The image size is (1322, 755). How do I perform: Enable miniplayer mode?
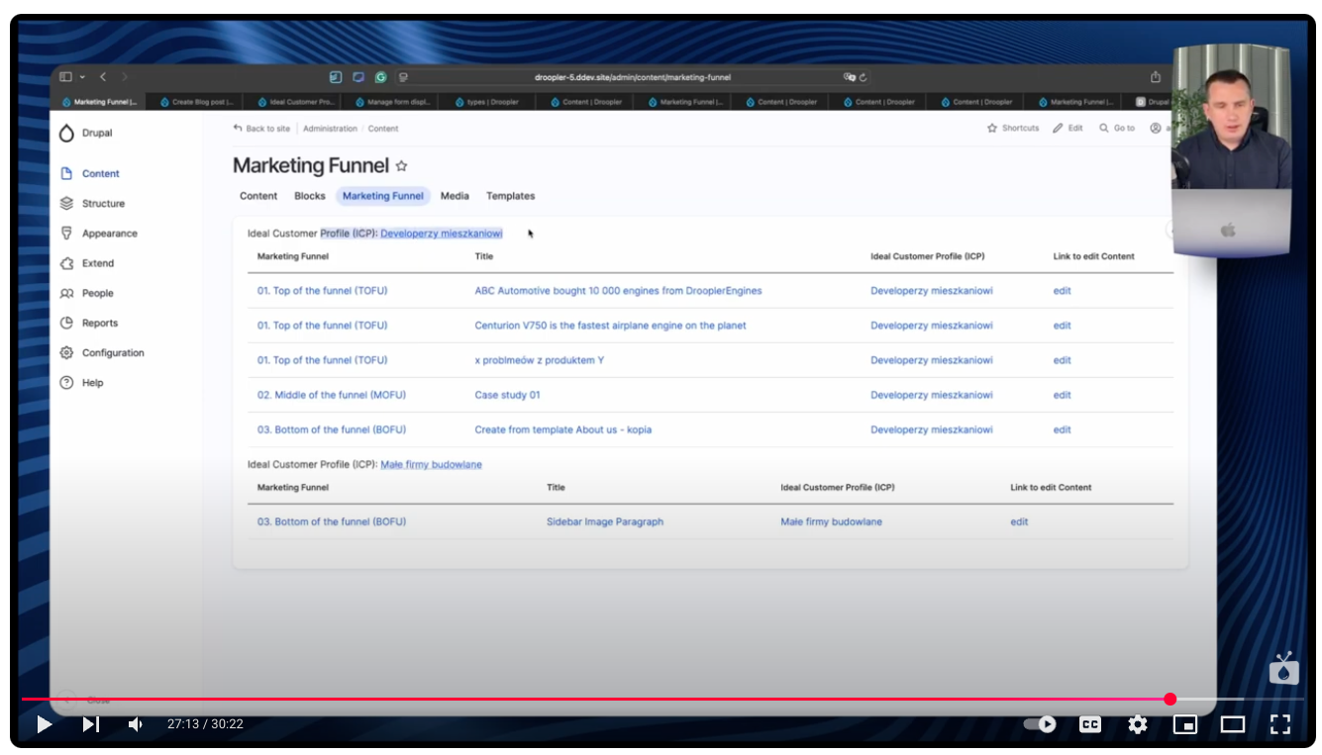[1185, 724]
